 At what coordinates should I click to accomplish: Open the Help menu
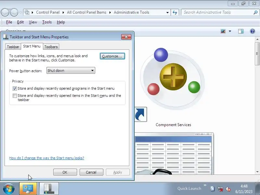point(61,22)
